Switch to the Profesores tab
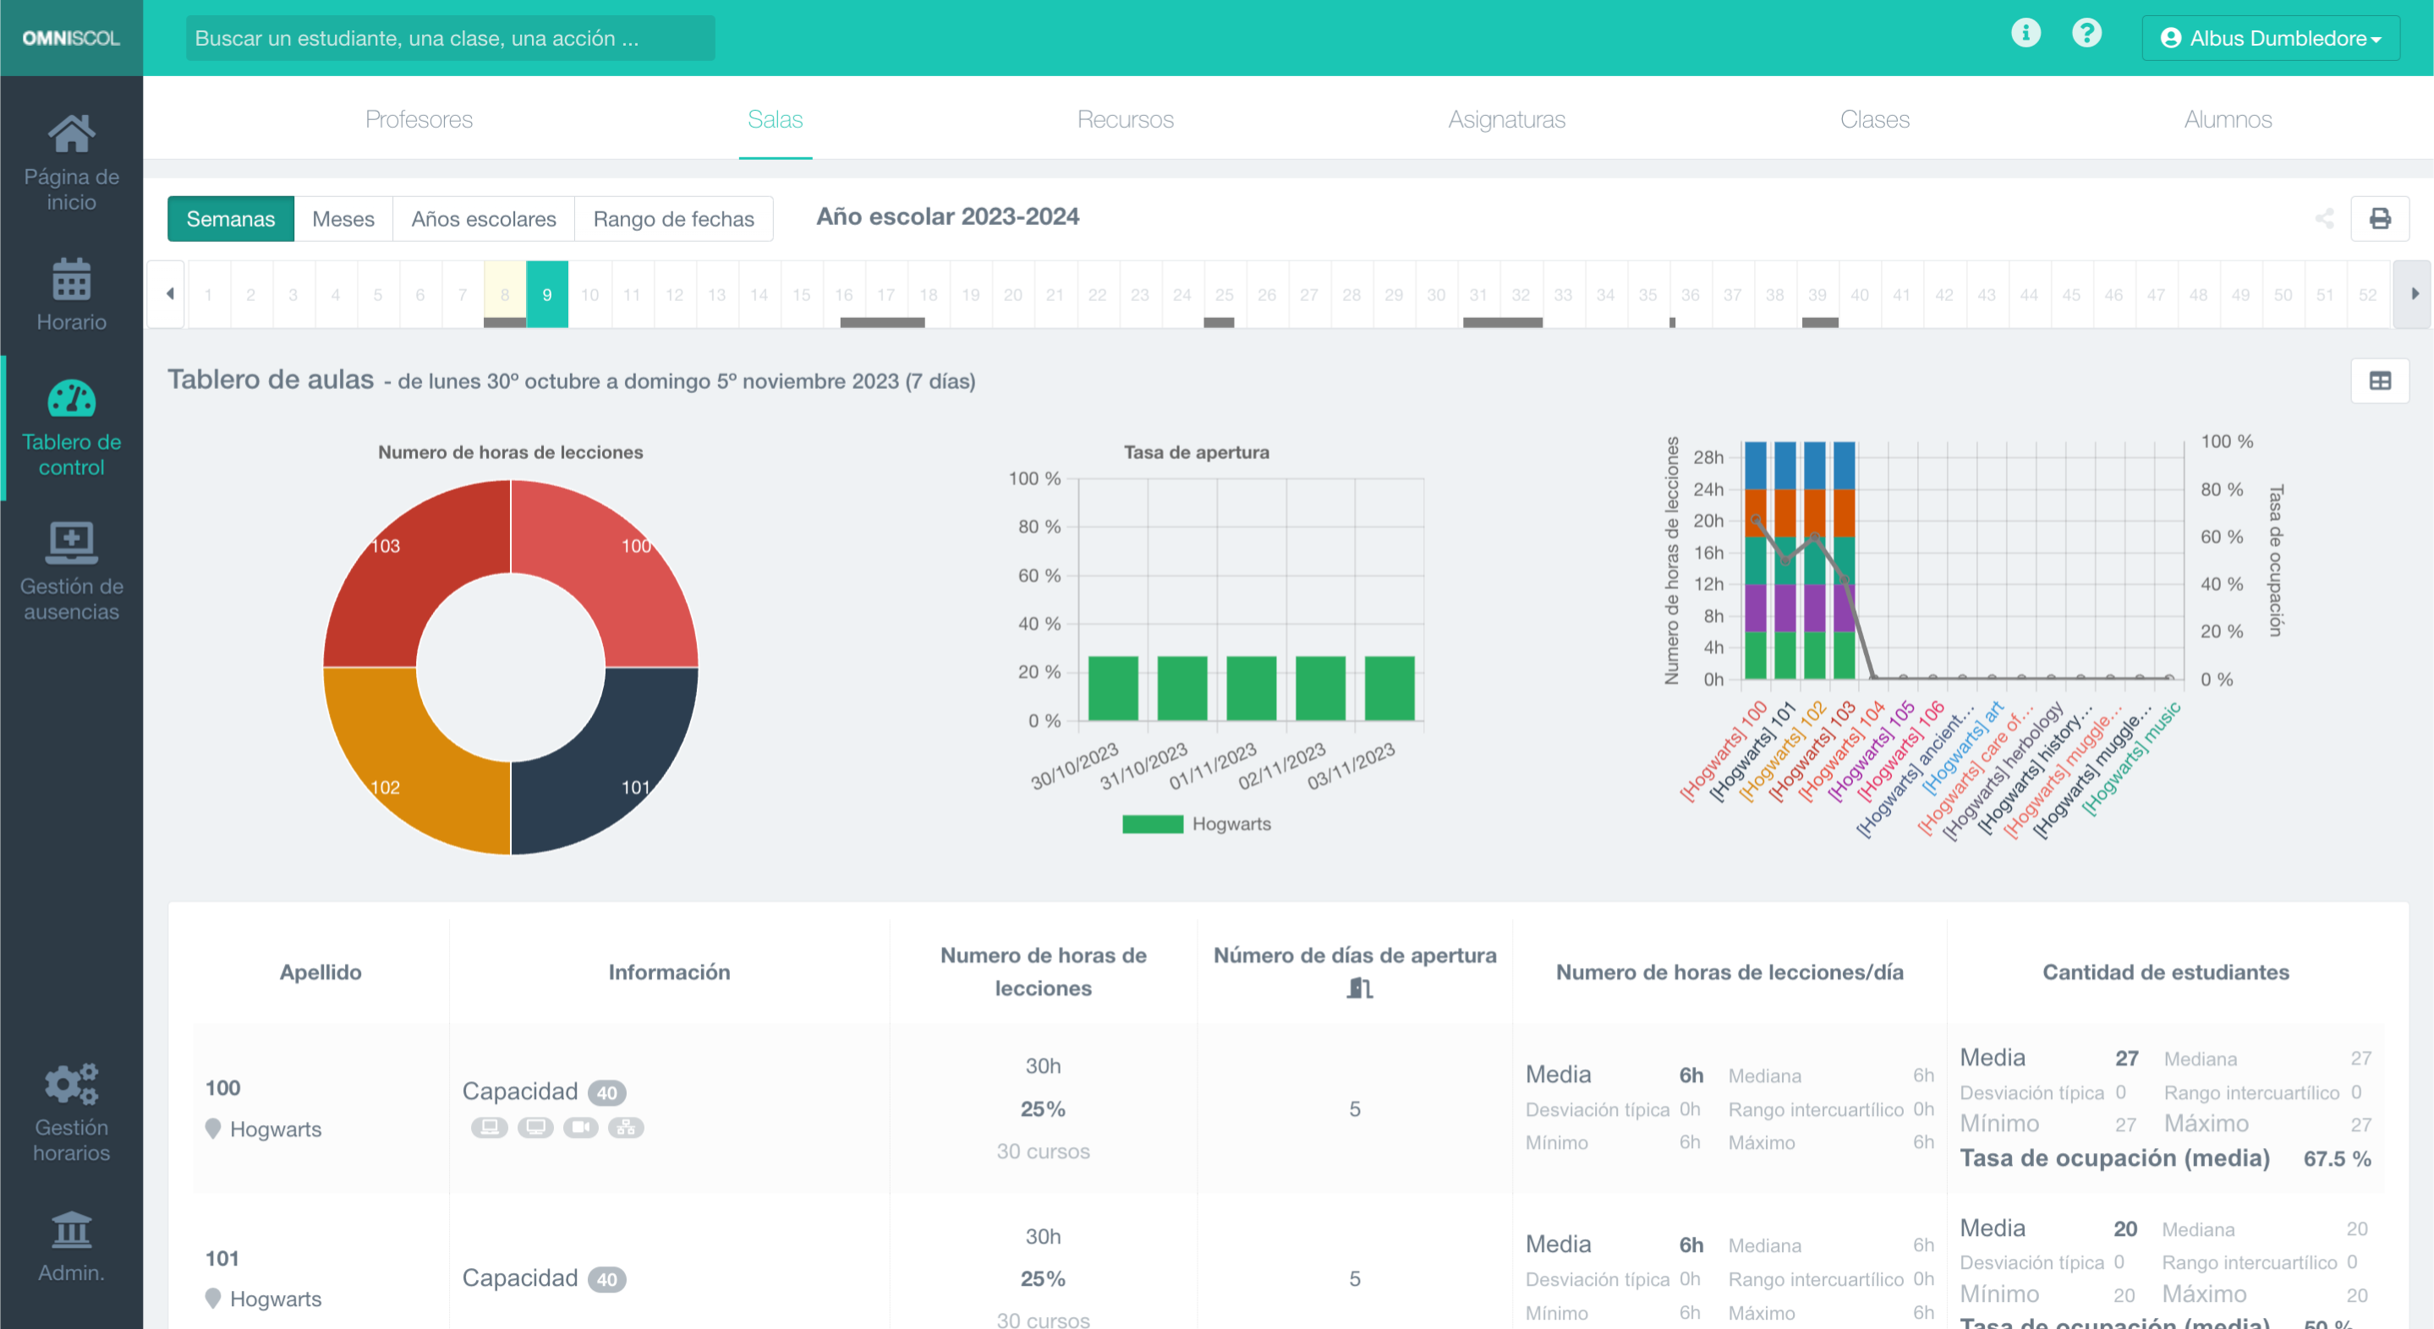Viewport: 2434px width, 1329px height. point(419,119)
